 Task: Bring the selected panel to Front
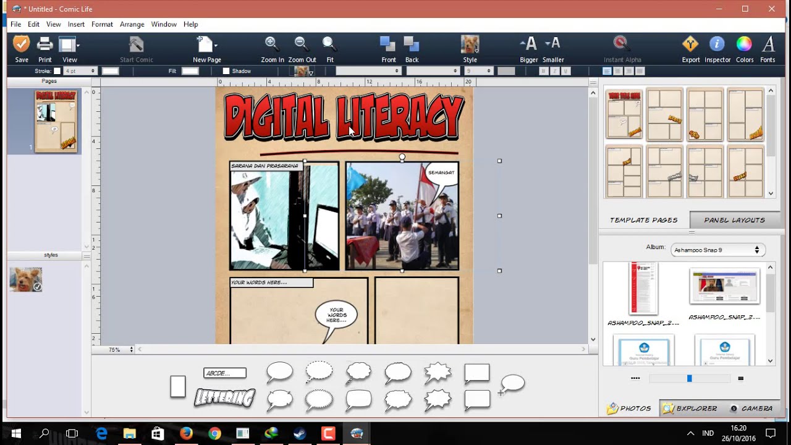[x=388, y=46]
